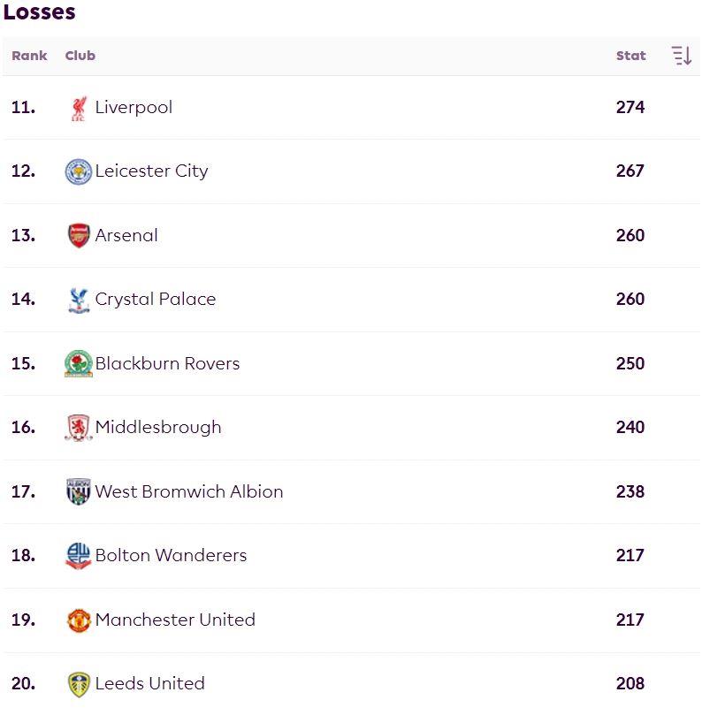Click the Liverpool club crest
The width and height of the screenshot is (702, 715).
79,109
